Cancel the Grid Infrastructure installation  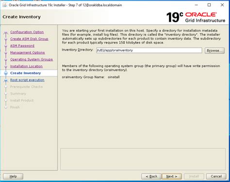point(216,176)
